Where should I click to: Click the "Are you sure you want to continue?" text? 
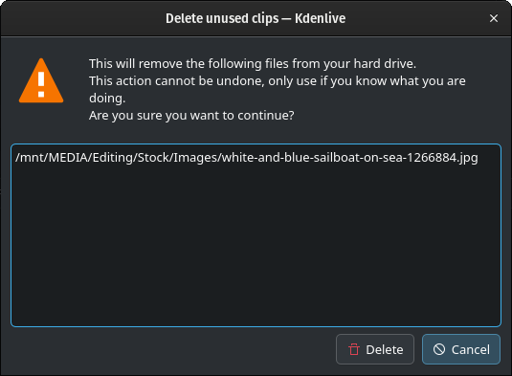coord(191,115)
